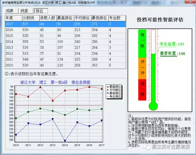196x155 pixels.
Task: Click score line 555 in 2014 row
Action: click(x=31, y=42)
